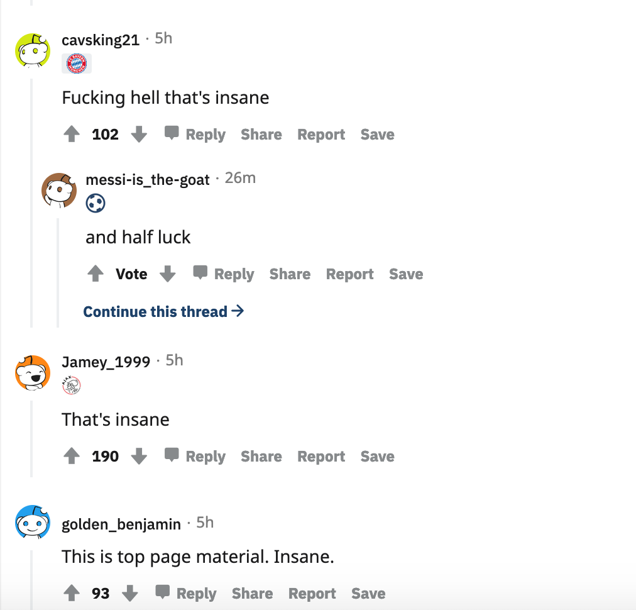
Task: Share Jamey_1999's comment
Action: [261, 457]
